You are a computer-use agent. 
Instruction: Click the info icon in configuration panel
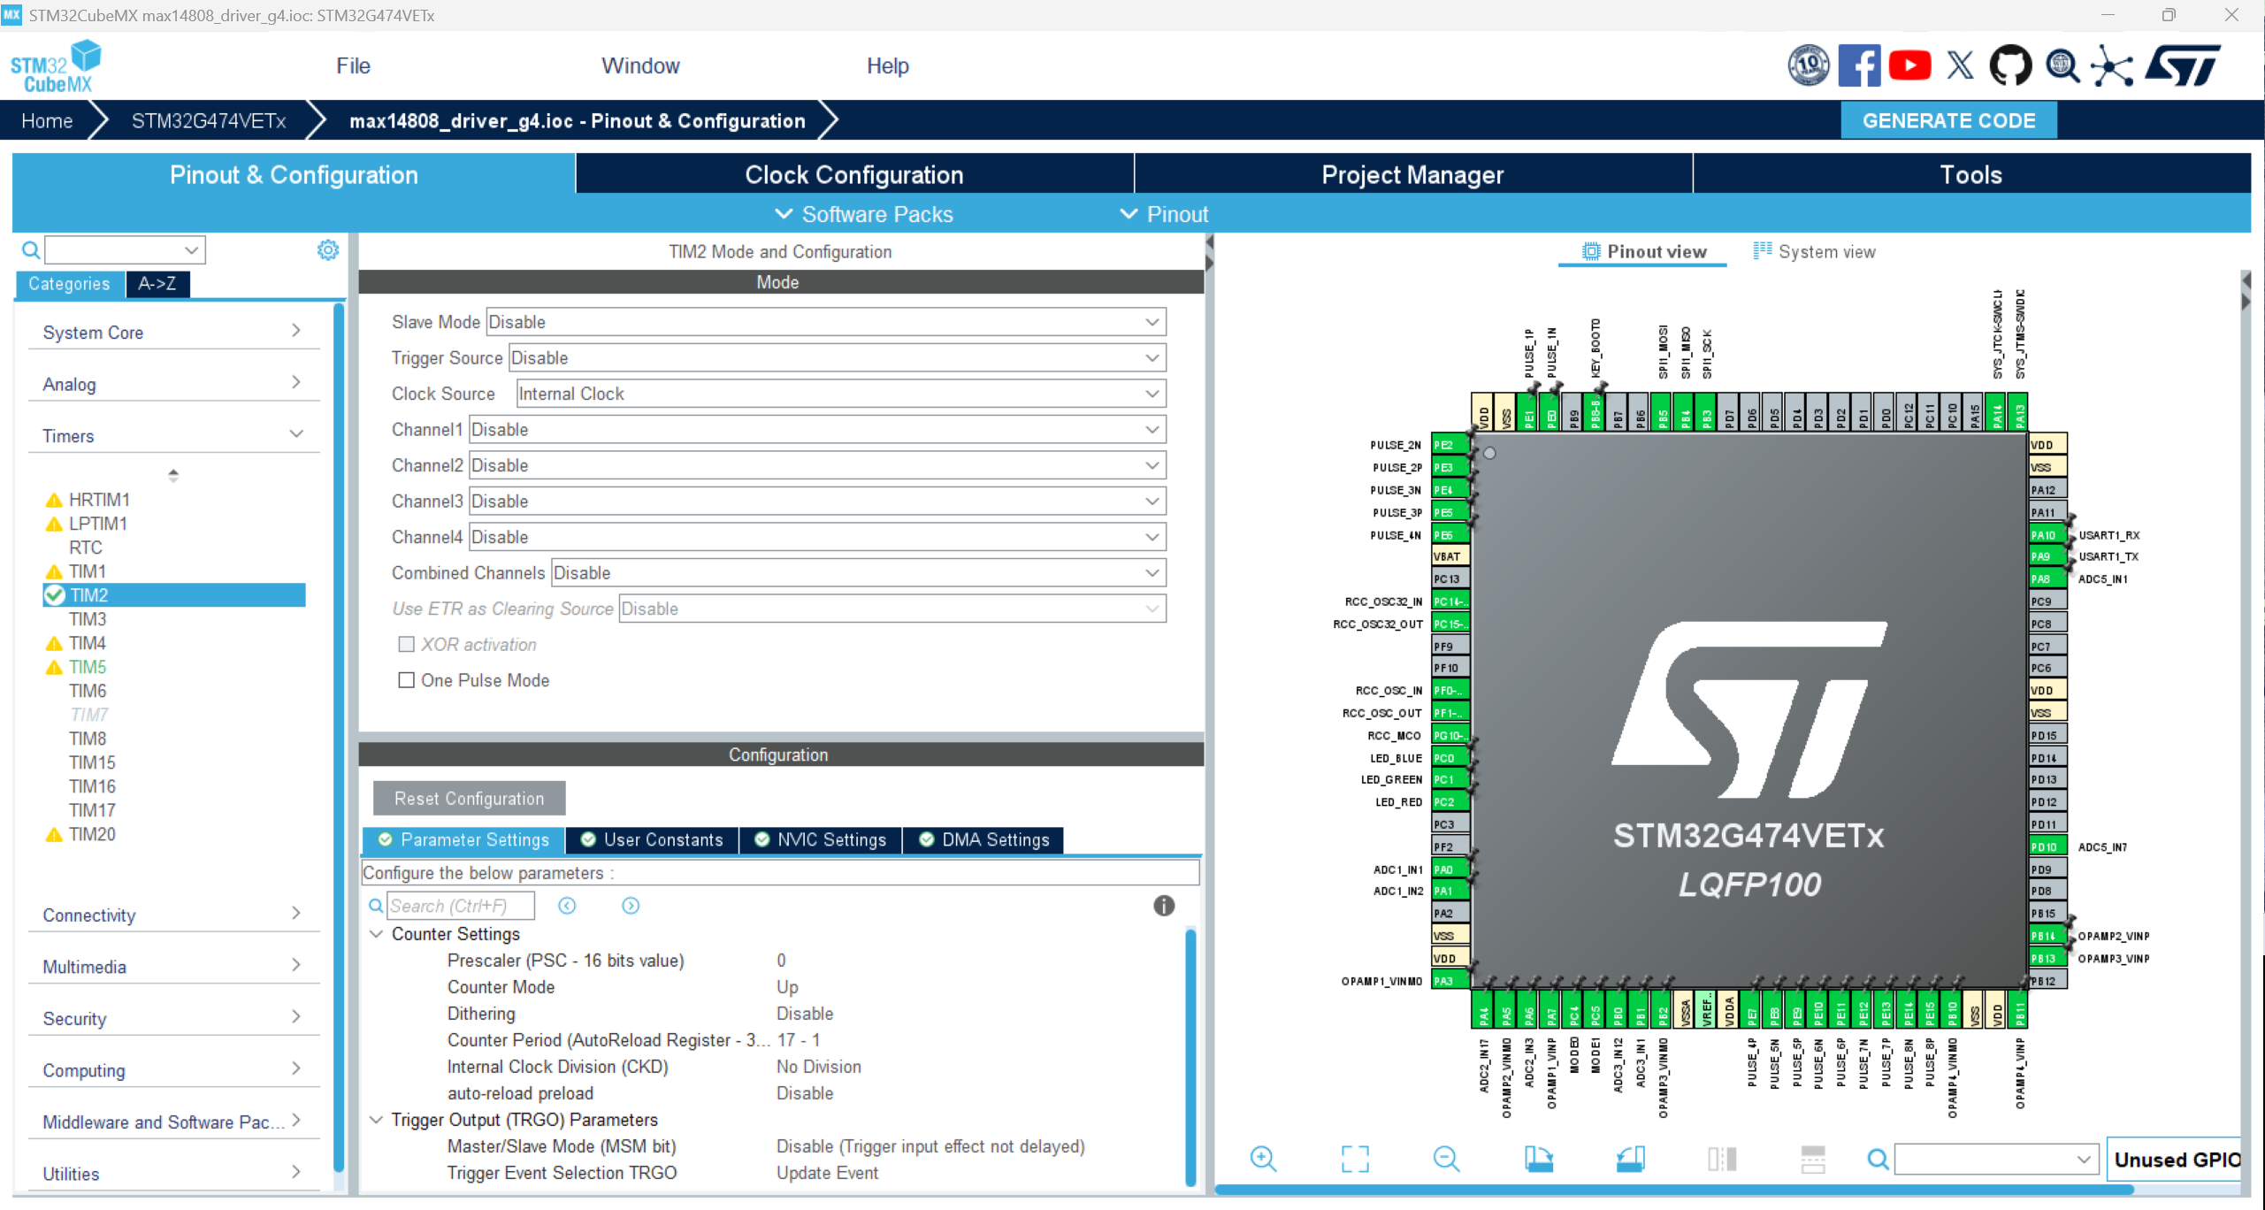pyautogui.click(x=1167, y=905)
